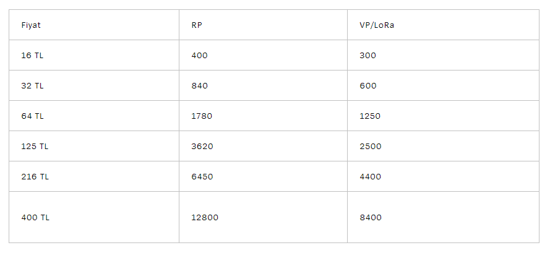Click the 4400 VP/LoRa value

(370, 177)
